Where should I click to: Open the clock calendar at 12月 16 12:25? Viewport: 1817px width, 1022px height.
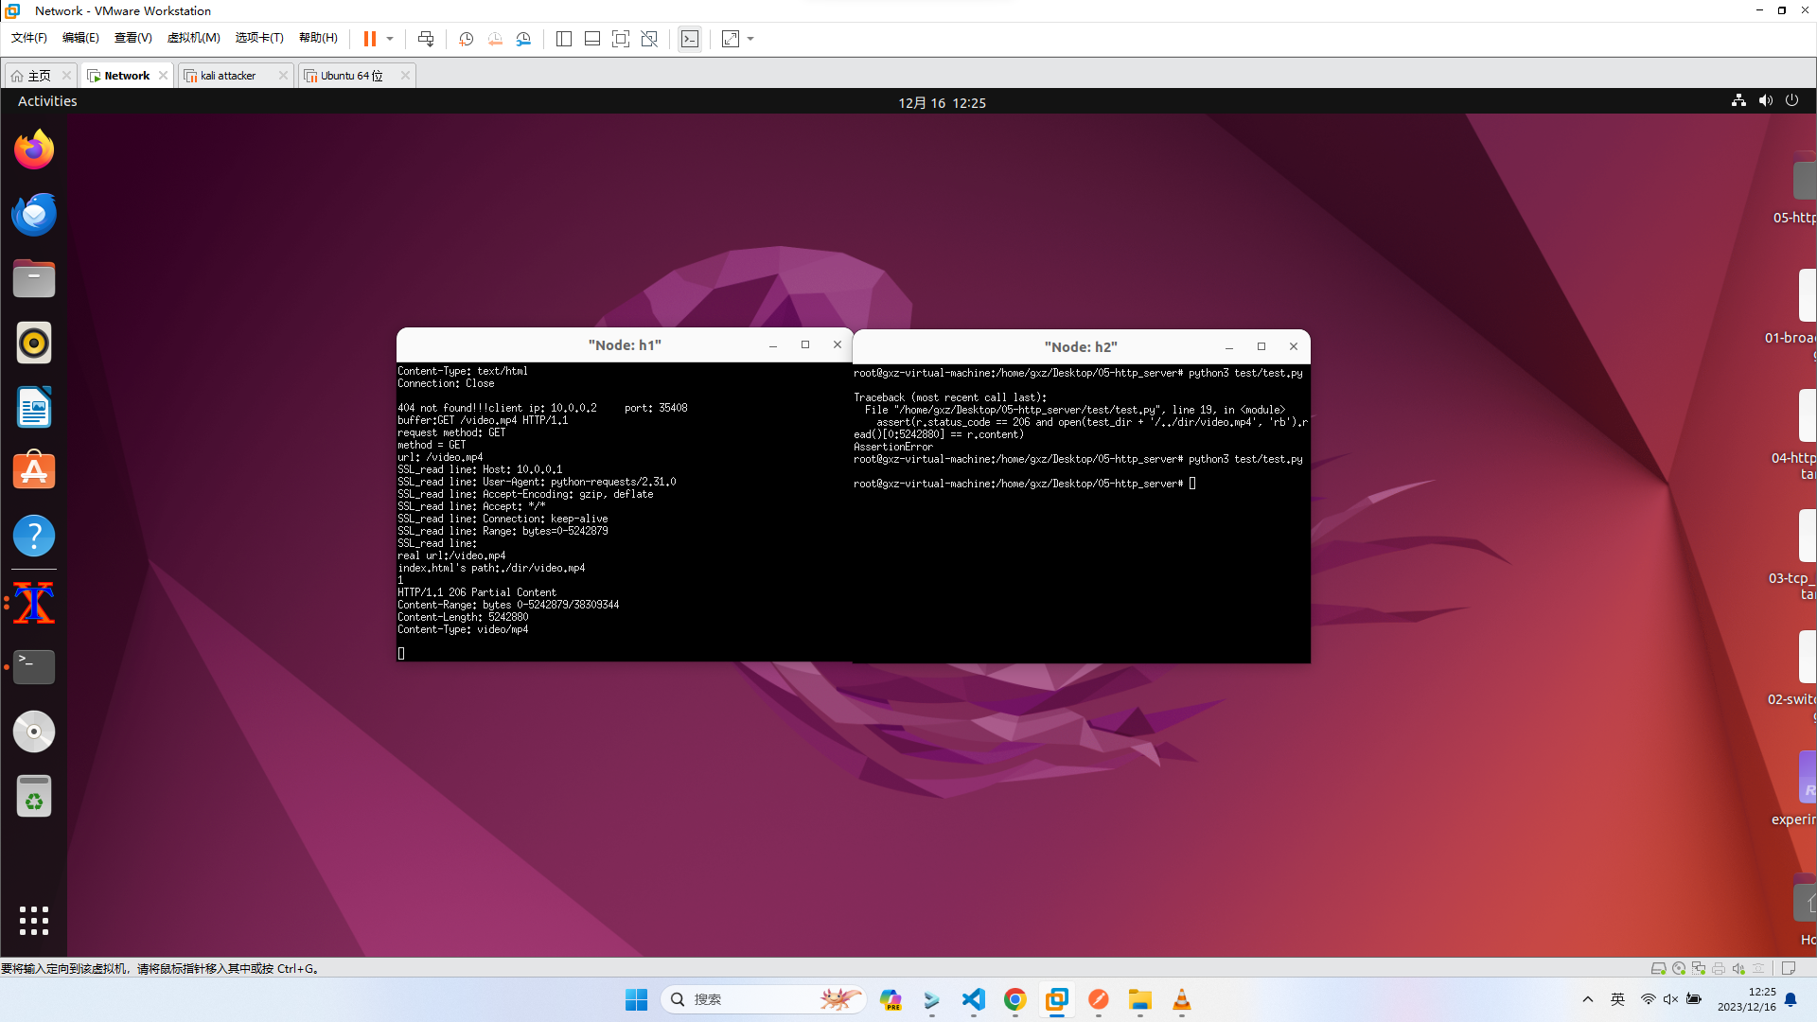[942, 102]
